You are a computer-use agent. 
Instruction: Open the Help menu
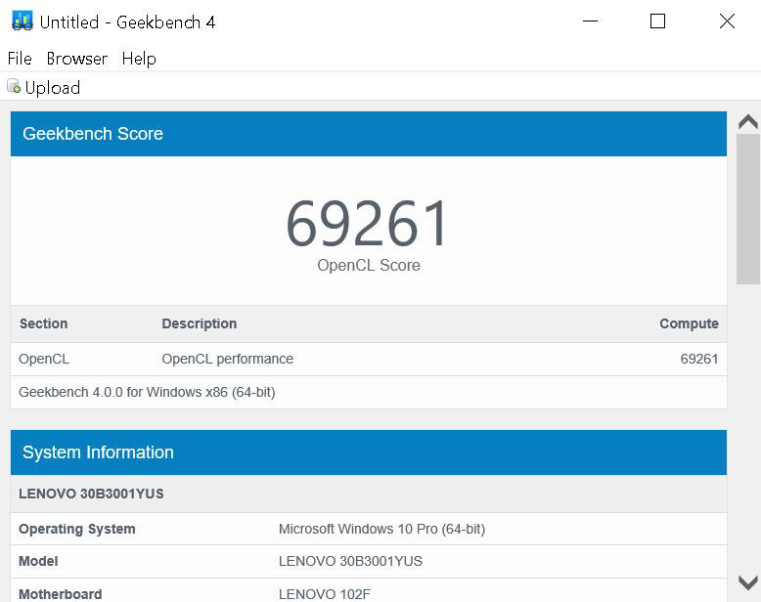139,60
